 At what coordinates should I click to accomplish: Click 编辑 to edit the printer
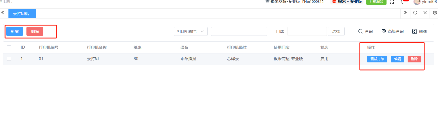pyautogui.click(x=397, y=59)
